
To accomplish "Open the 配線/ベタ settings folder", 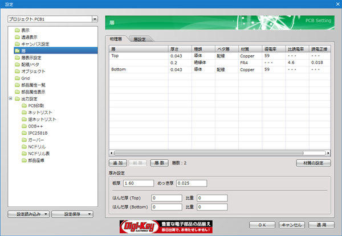I will [32, 64].
